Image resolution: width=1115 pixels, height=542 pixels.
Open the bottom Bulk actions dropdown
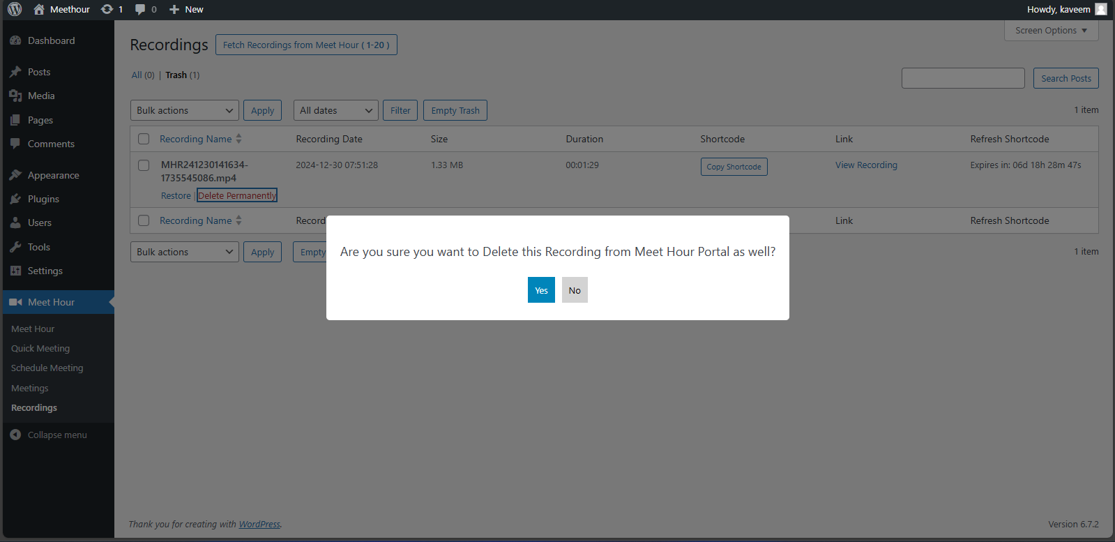(x=185, y=252)
